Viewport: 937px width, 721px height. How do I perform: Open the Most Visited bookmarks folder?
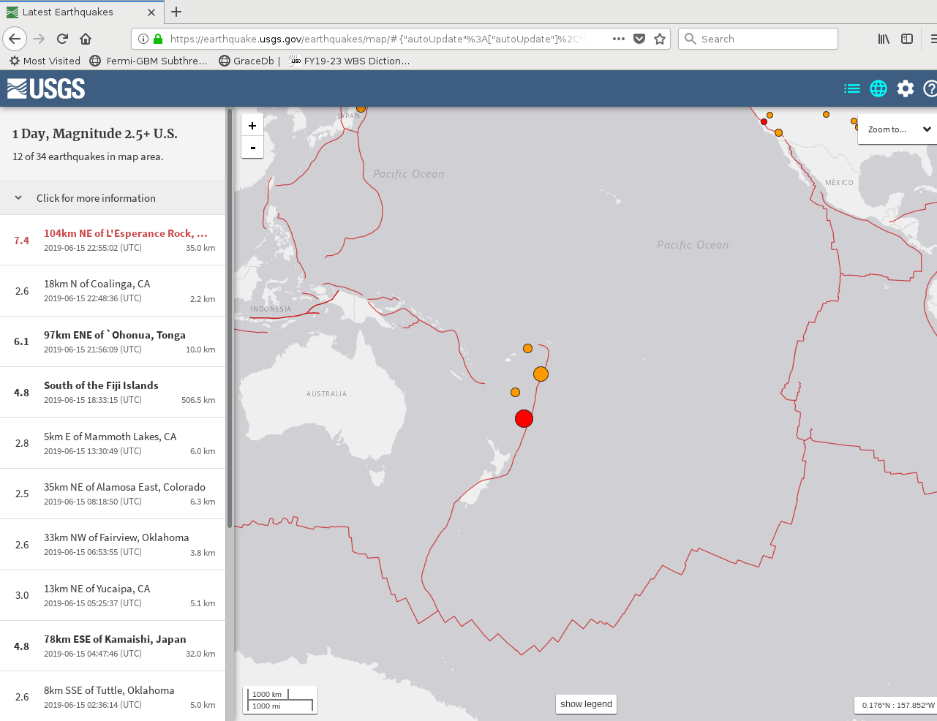pos(45,61)
